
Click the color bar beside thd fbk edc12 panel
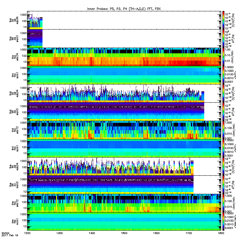223,130
